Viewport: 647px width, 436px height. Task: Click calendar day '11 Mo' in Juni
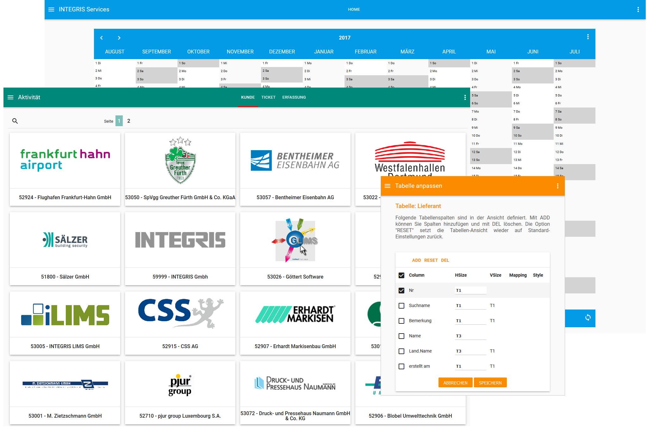518,144
